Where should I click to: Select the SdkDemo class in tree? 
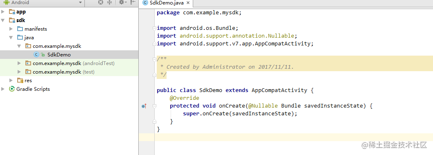tap(59, 55)
